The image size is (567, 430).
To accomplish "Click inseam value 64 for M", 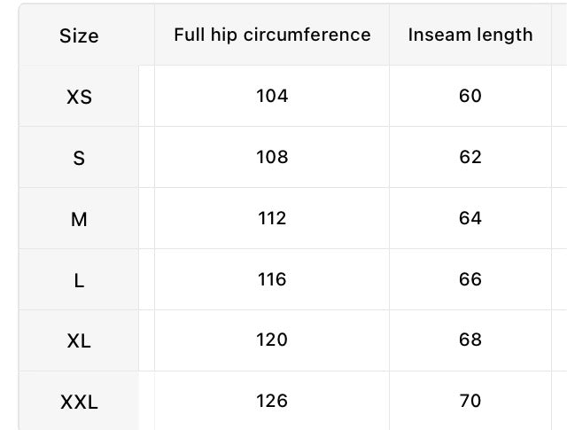I will coord(470,218).
